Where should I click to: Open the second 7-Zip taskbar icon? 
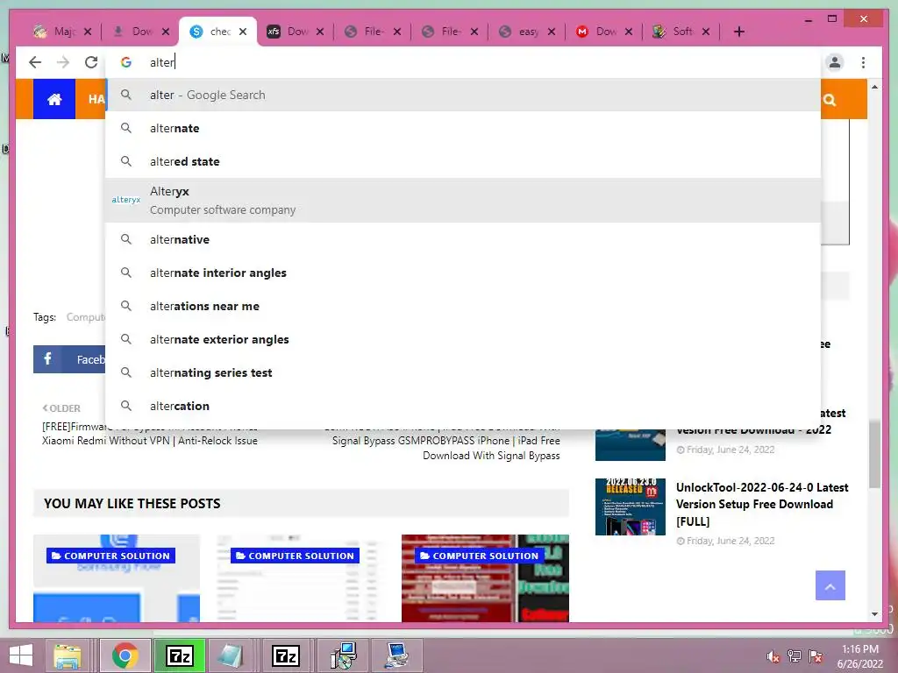click(x=286, y=655)
